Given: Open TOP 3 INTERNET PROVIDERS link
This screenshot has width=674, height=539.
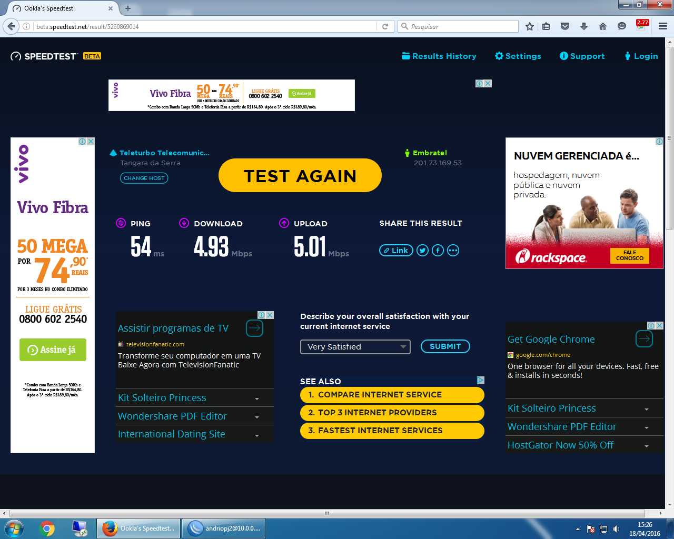Looking at the screenshot, I should (392, 413).
